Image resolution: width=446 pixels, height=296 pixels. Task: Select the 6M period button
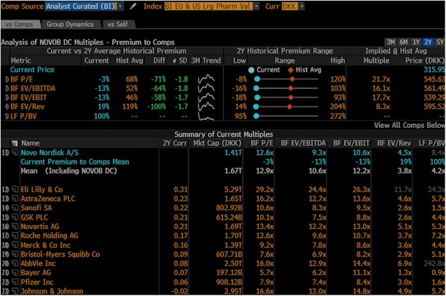pos(403,42)
